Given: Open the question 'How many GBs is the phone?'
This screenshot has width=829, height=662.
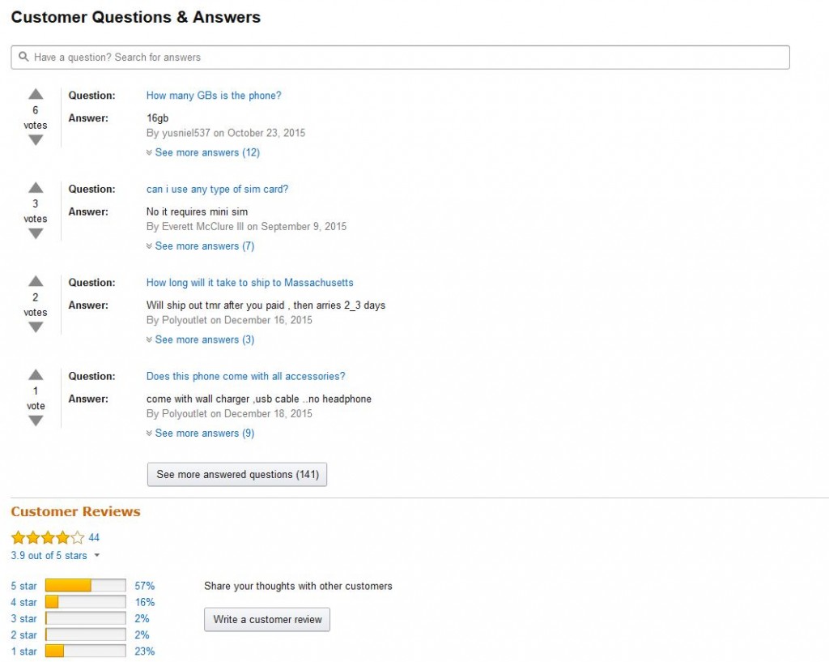Looking at the screenshot, I should (x=214, y=95).
